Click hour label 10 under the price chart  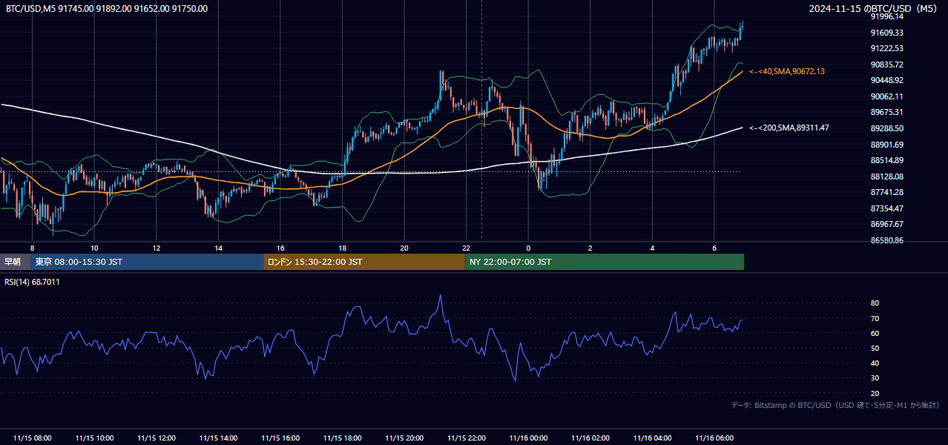tap(94, 248)
